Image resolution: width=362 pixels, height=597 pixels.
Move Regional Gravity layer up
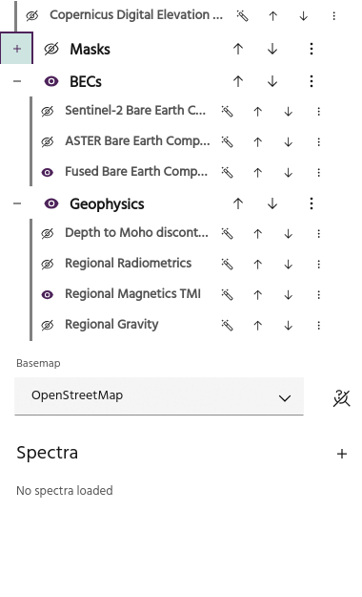click(x=258, y=325)
